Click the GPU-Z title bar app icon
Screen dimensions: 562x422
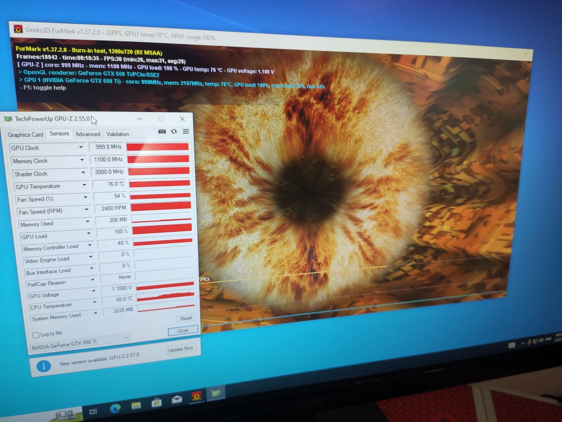click(8, 119)
